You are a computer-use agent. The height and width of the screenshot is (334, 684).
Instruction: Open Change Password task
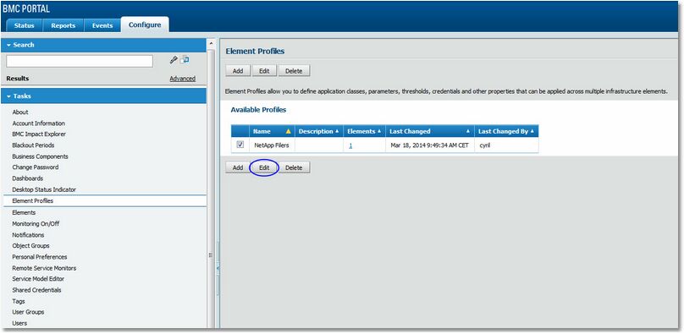point(36,167)
